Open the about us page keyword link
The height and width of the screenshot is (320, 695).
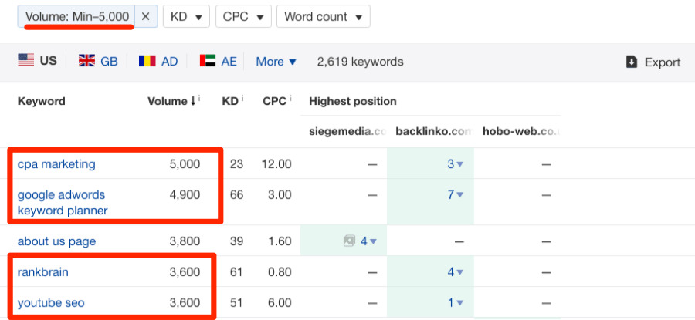pos(56,241)
